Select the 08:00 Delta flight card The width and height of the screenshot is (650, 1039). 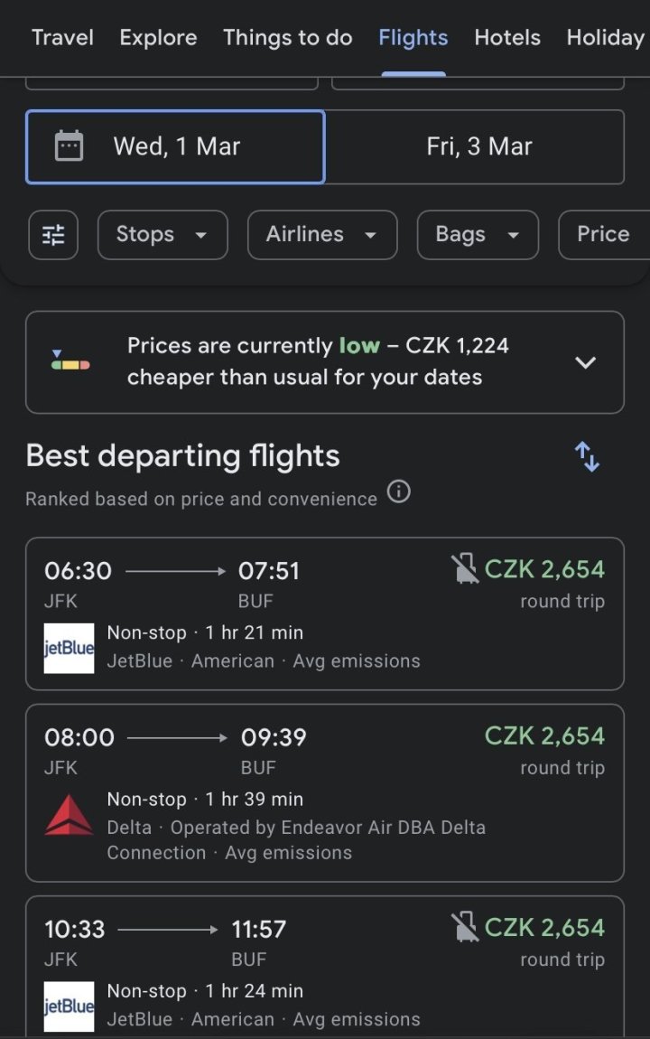[x=325, y=792]
